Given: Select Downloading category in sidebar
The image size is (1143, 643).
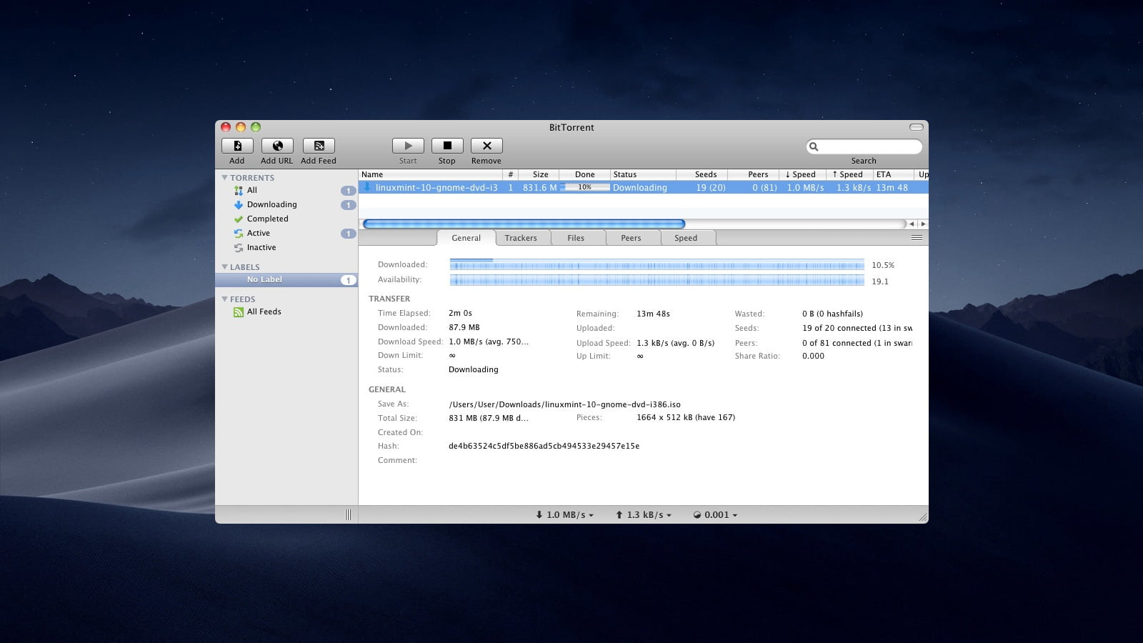Looking at the screenshot, I should (x=271, y=204).
